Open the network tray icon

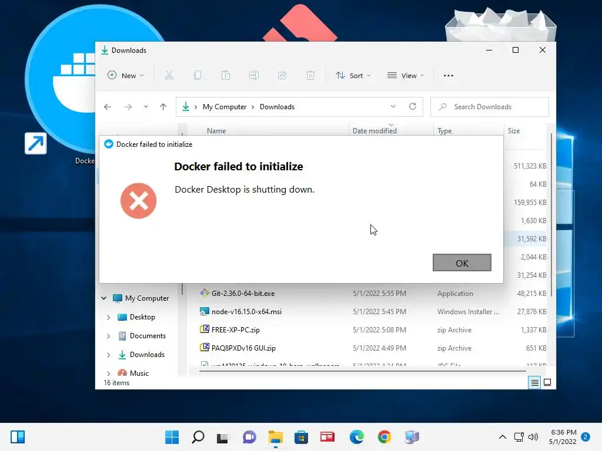coord(519,437)
